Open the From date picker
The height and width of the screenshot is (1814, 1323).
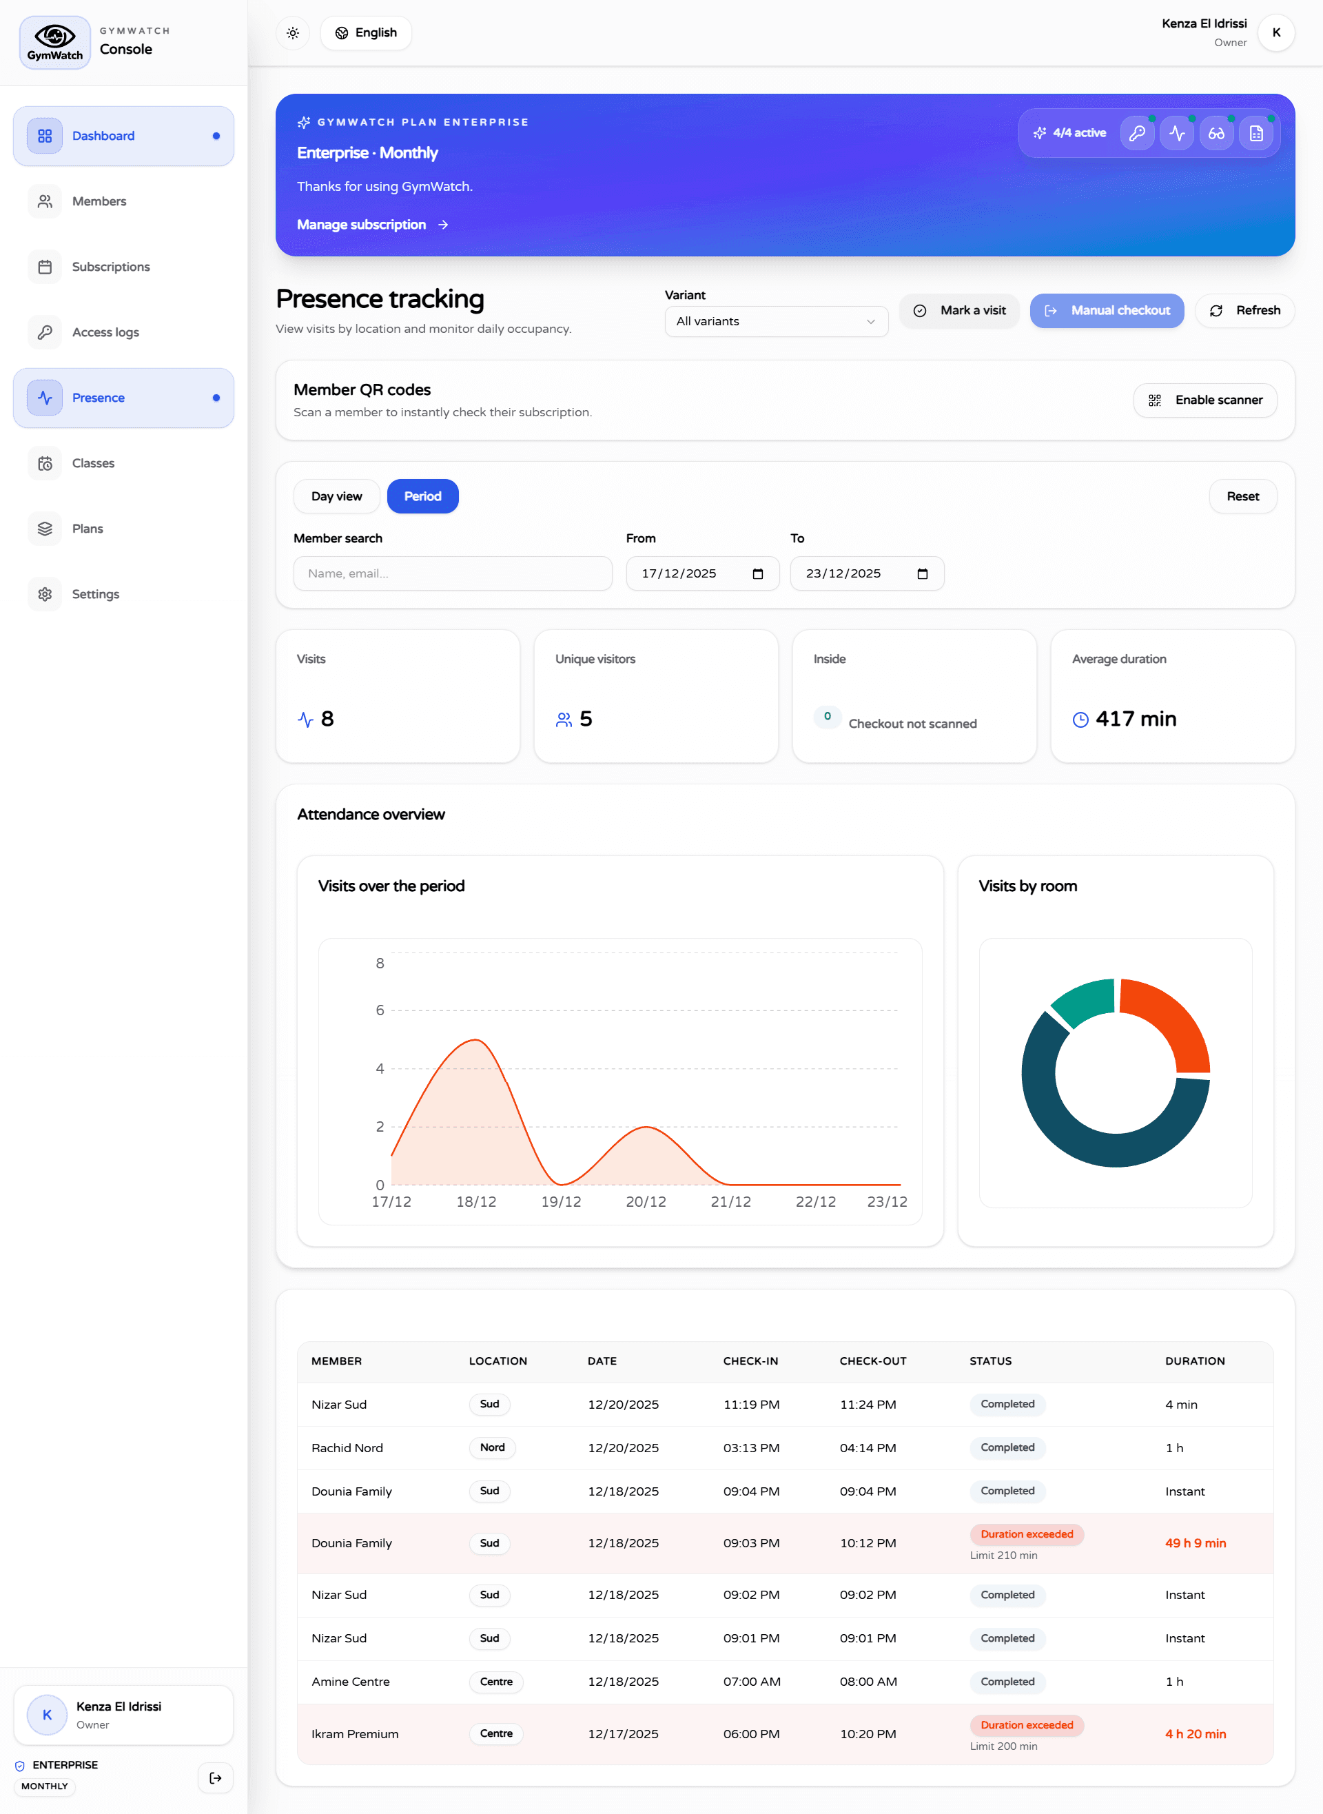pos(757,573)
